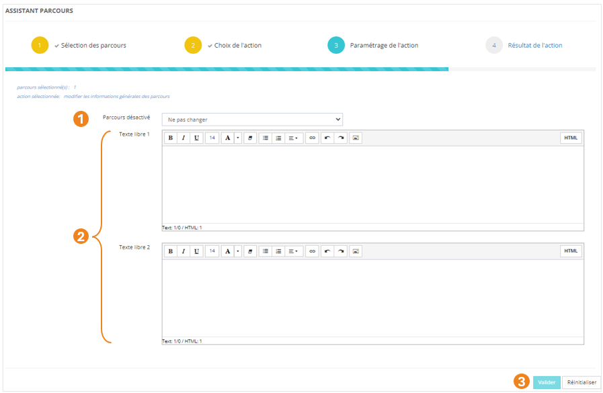
Task: Go to step 2 Choix de l'action
Action: click(x=237, y=46)
